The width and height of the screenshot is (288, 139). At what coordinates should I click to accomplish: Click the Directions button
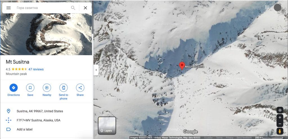13,88
